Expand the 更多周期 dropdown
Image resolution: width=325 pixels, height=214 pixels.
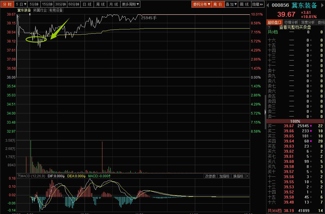click(x=130, y=4)
